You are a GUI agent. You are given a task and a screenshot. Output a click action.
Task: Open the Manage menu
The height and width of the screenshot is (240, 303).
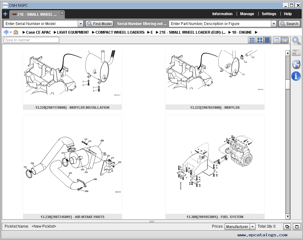coord(247,14)
